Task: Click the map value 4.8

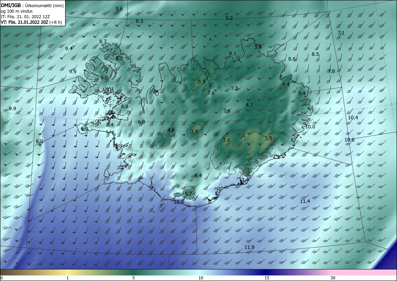Action: pyautogui.click(x=171, y=130)
